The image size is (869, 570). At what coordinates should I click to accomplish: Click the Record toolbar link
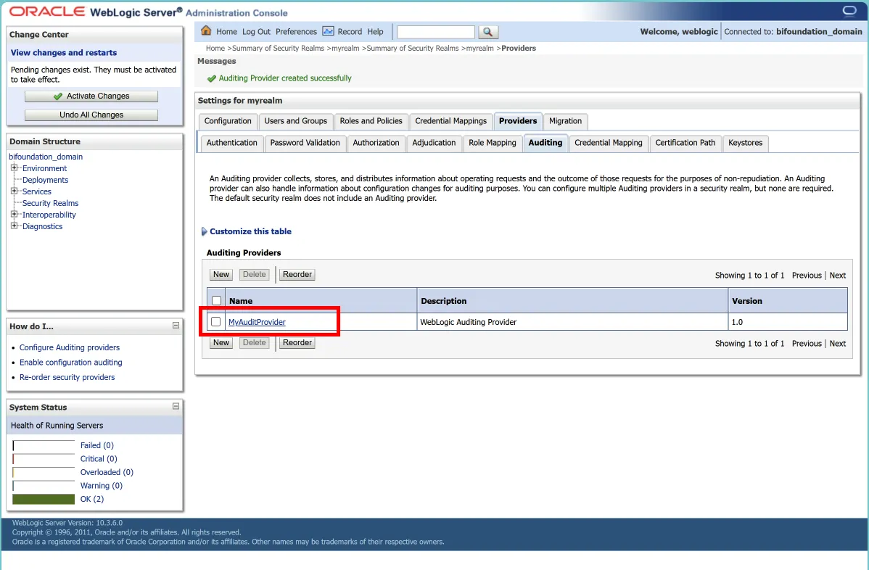(x=350, y=32)
